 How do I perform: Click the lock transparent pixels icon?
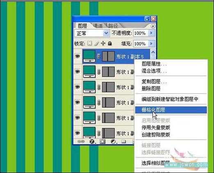90,43
